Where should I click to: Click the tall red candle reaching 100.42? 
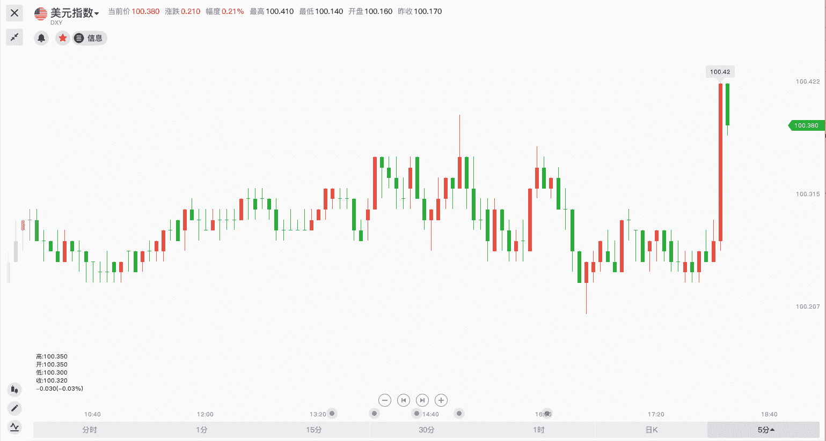(720, 162)
